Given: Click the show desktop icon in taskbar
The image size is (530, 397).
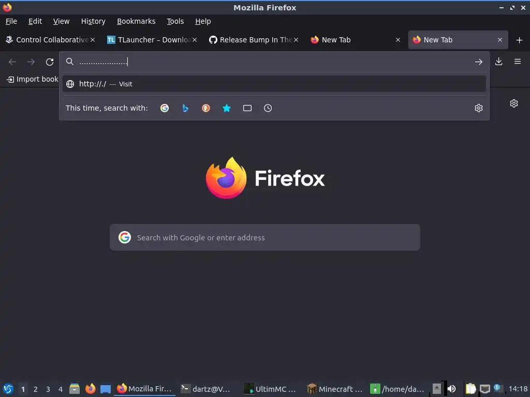Looking at the screenshot, I should tap(106, 389).
